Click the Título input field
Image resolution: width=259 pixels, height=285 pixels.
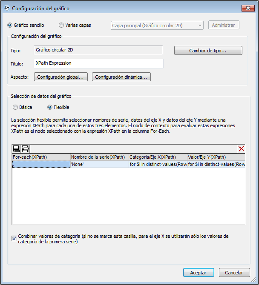click(x=98, y=63)
